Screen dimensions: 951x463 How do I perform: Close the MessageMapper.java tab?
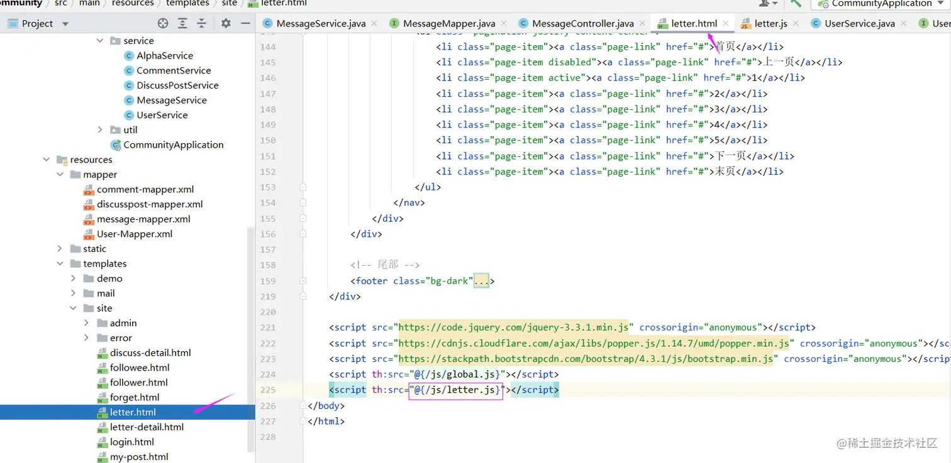tap(504, 23)
